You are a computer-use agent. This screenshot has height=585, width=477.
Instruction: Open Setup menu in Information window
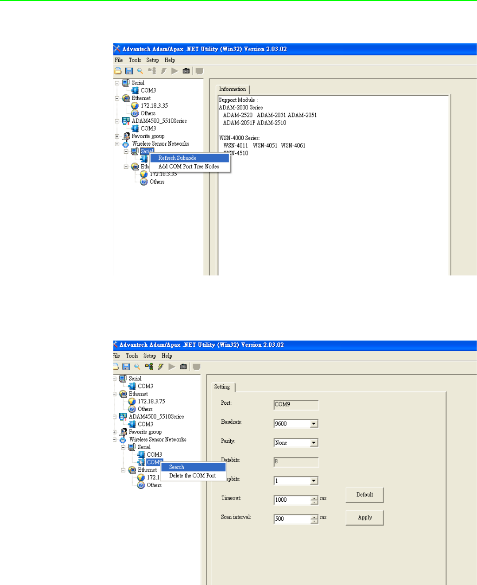pyautogui.click(x=153, y=60)
